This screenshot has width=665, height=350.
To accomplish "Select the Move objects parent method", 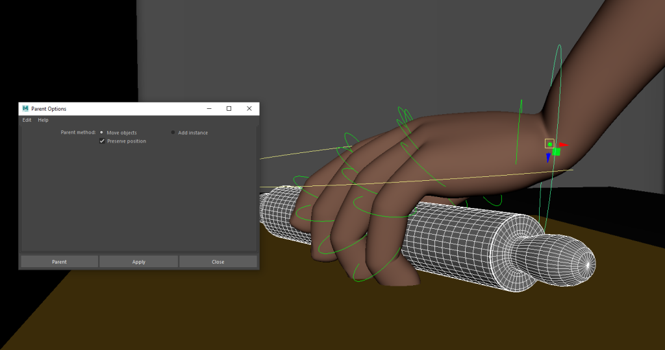I will coord(101,132).
